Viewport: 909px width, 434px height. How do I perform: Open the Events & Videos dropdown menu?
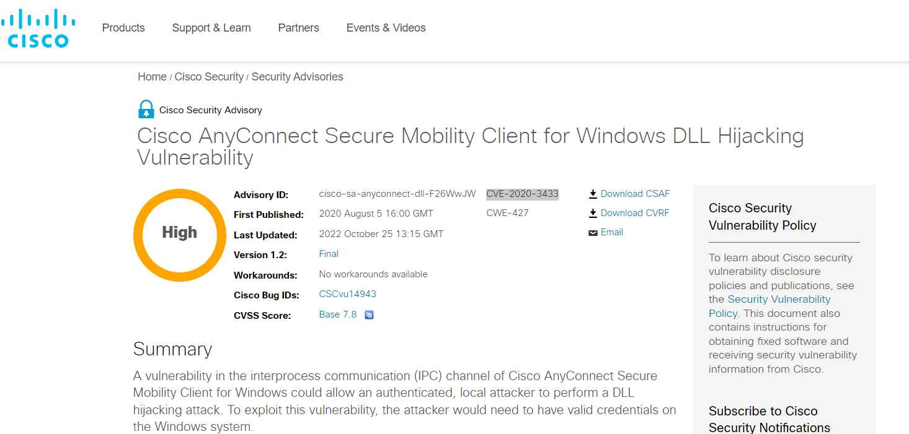click(386, 28)
